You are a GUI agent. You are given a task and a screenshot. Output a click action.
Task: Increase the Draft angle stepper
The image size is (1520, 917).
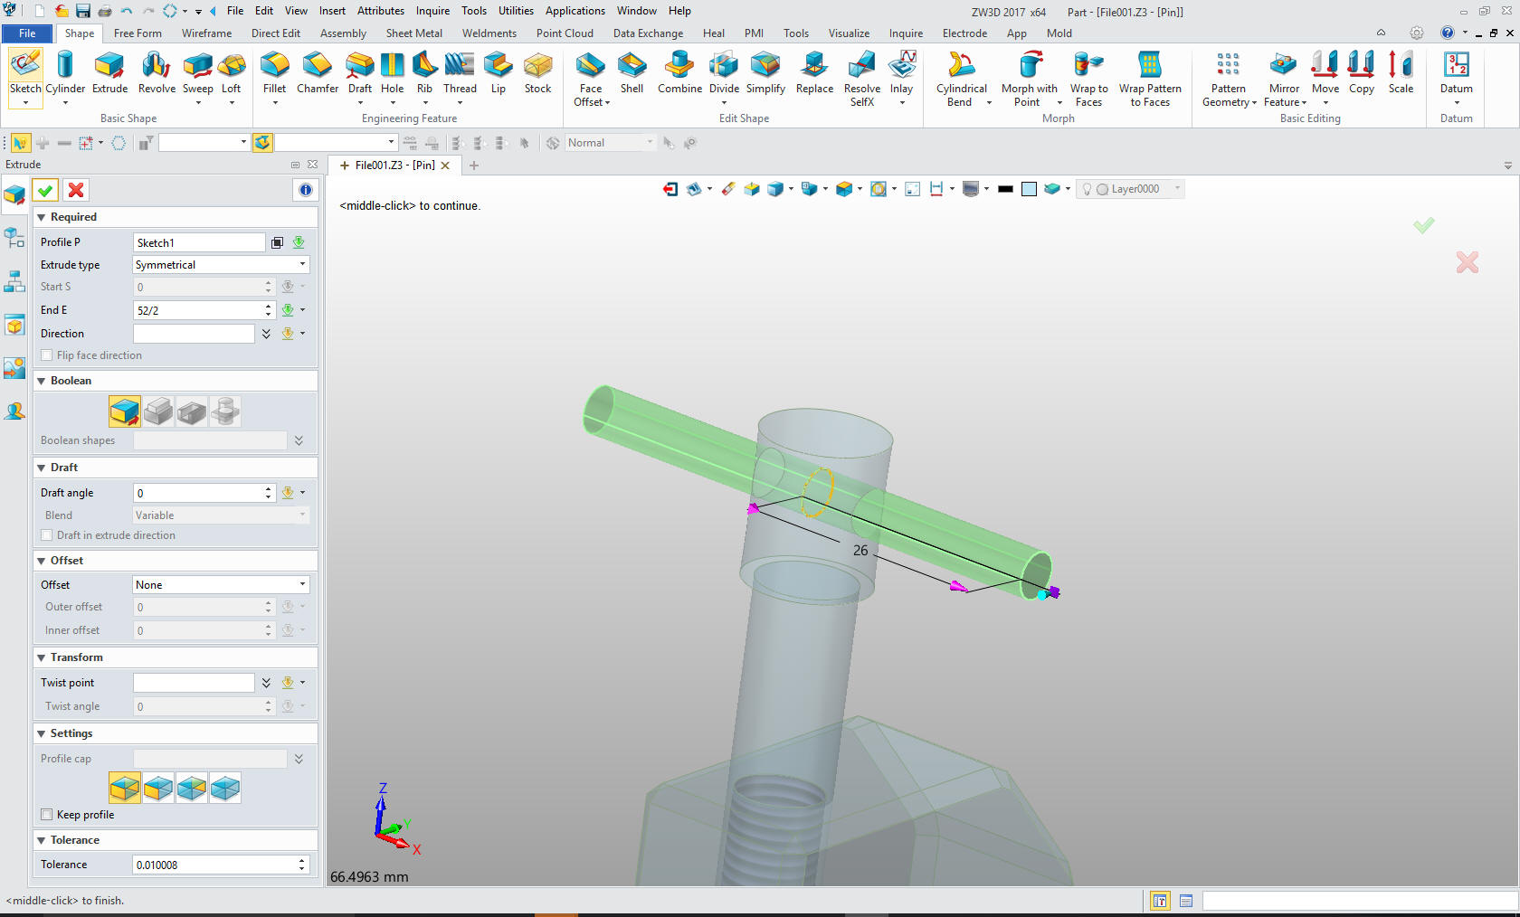coord(269,488)
